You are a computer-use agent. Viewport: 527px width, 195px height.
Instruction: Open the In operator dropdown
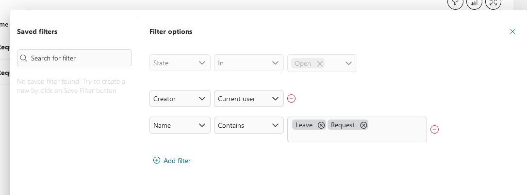pyautogui.click(x=249, y=62)
